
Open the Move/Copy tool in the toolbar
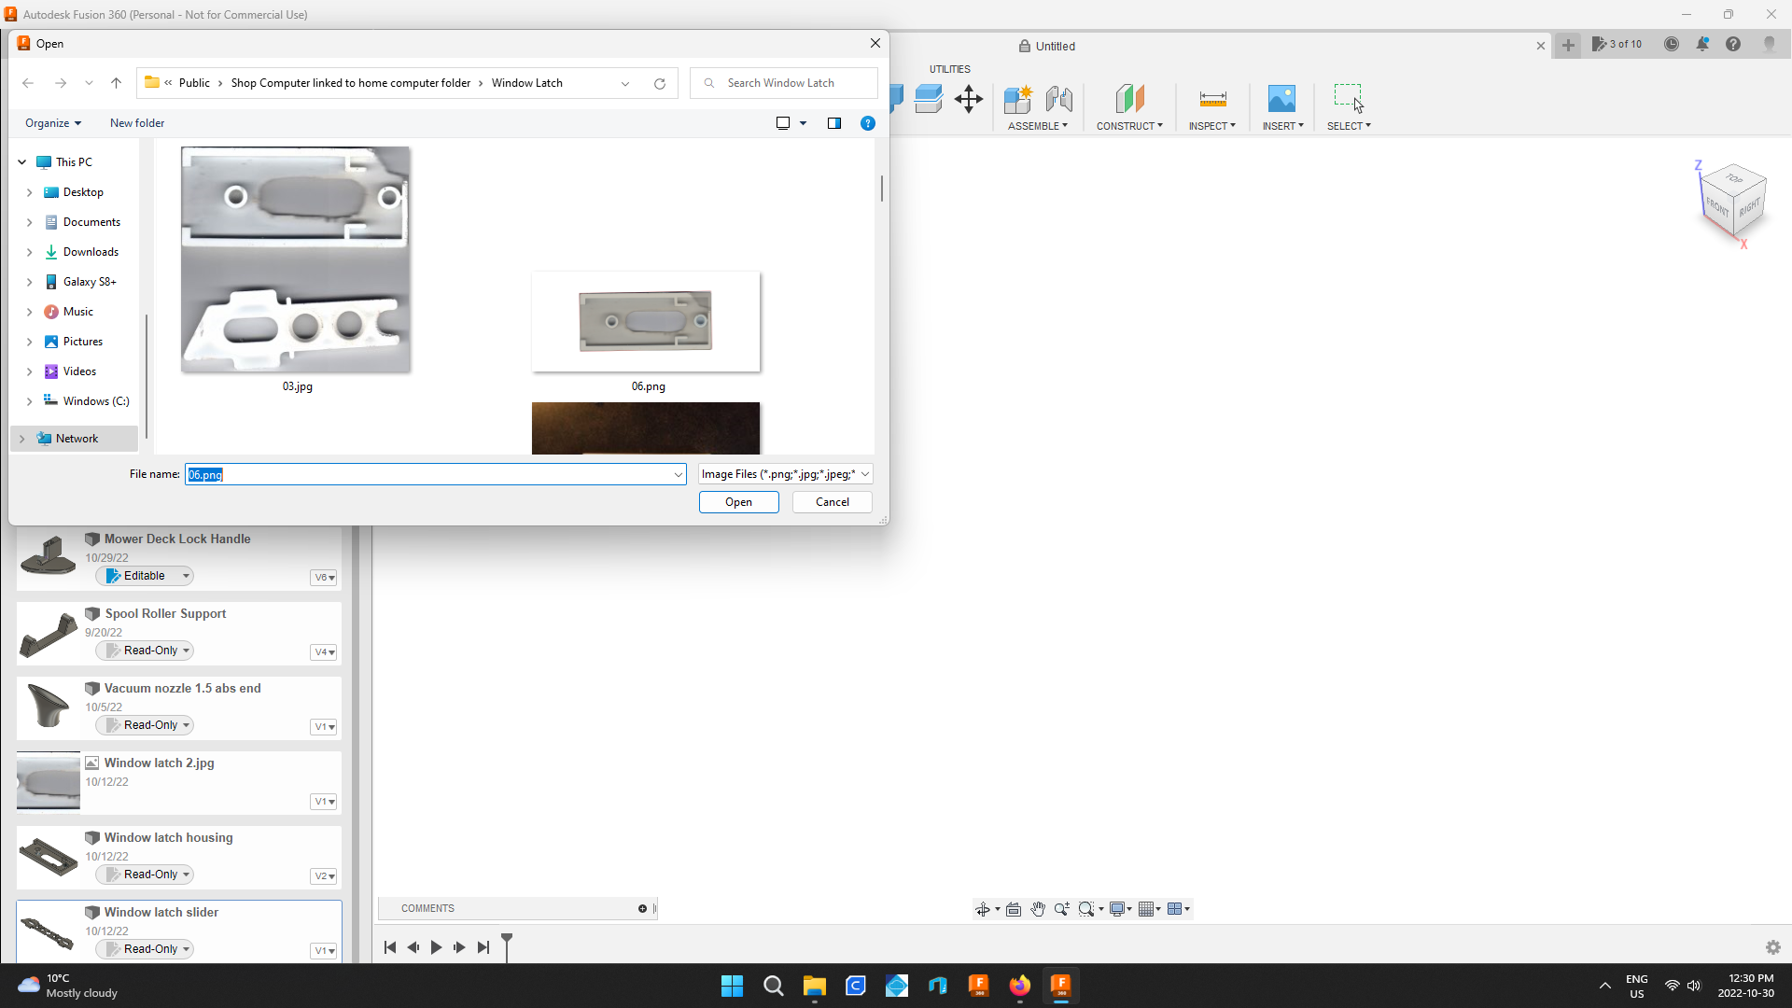pos(968,99)
